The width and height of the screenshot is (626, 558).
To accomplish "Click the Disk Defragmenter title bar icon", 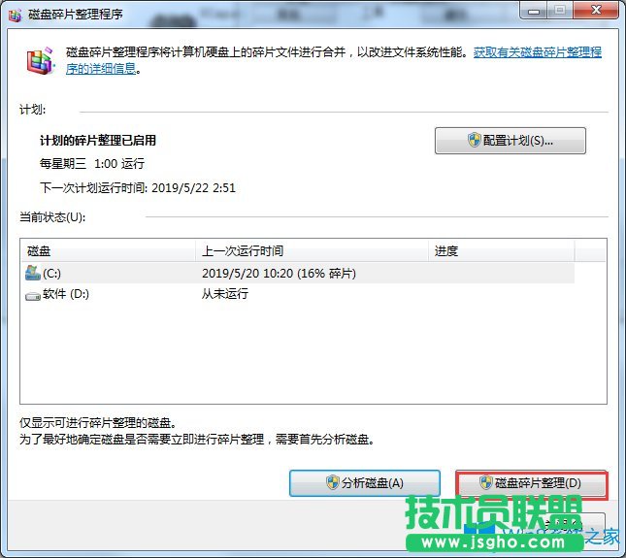I will [16, 15].
